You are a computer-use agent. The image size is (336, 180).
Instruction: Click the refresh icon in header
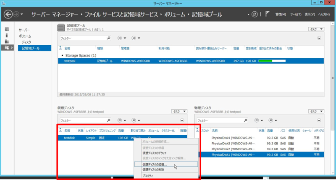pos(254,15)
